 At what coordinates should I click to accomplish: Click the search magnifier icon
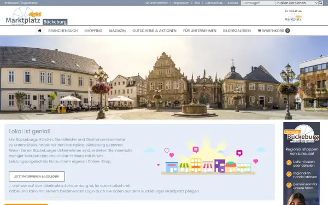(x=321, y=3)
